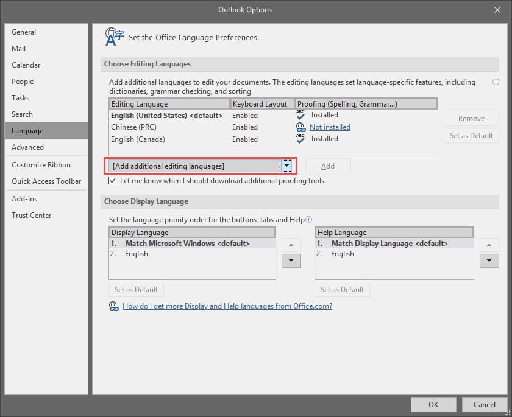Viewport: 512px width, 417px height.
Task: Click the Editing Language column header
Action: click(x=169, y=104)
